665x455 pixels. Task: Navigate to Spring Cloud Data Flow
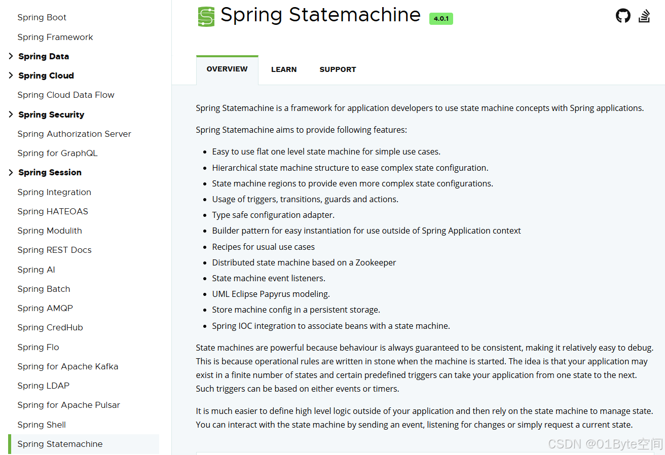click(66, 95)
